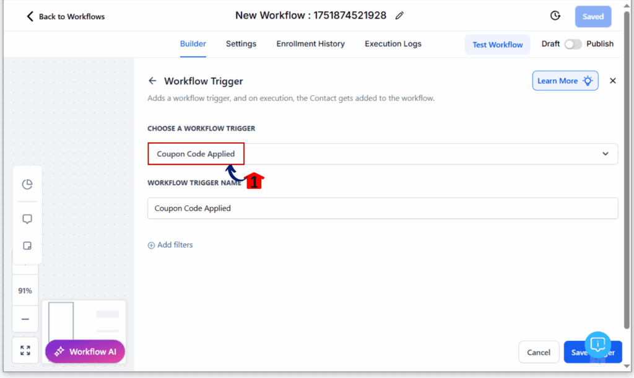Expand trigger dropdown chevron arrow
This screenshot has width=634, height=378.
(x=606, y=154)
